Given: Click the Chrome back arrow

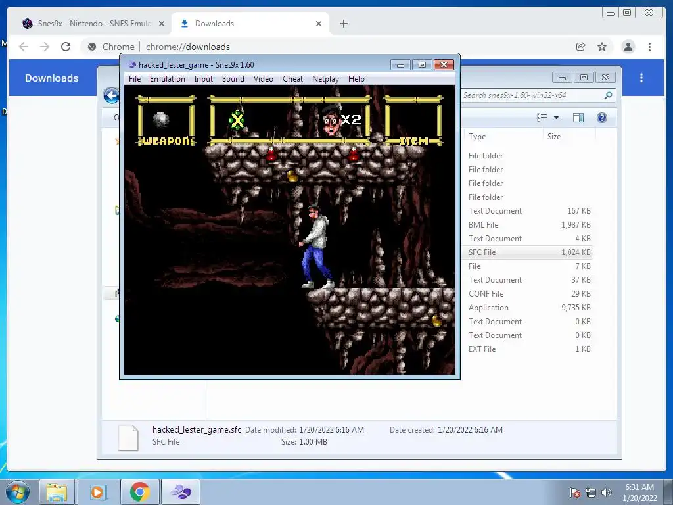Looking at the screenshot, I should [x=24, y=47].
